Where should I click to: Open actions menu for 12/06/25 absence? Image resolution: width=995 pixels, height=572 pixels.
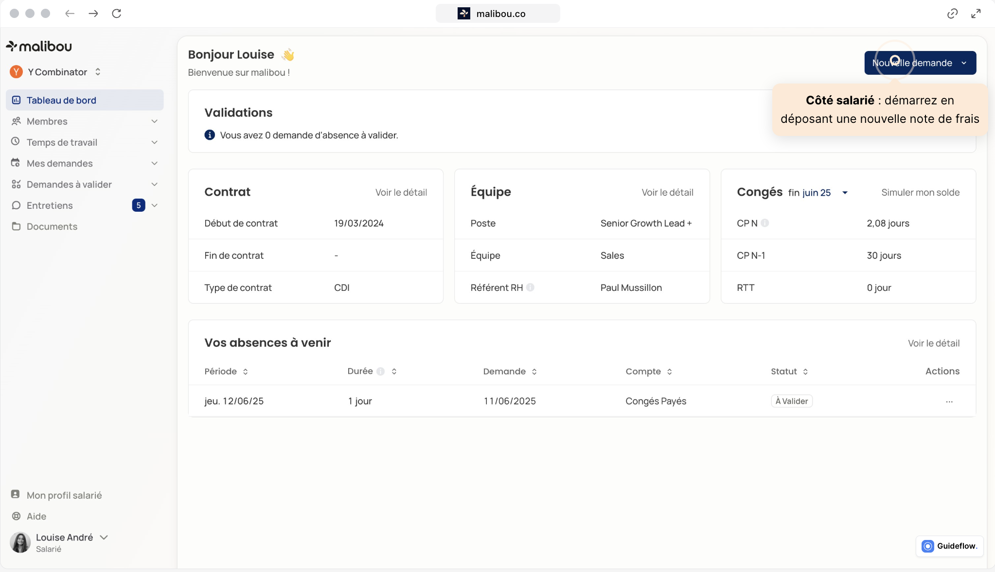coord(949,402)
